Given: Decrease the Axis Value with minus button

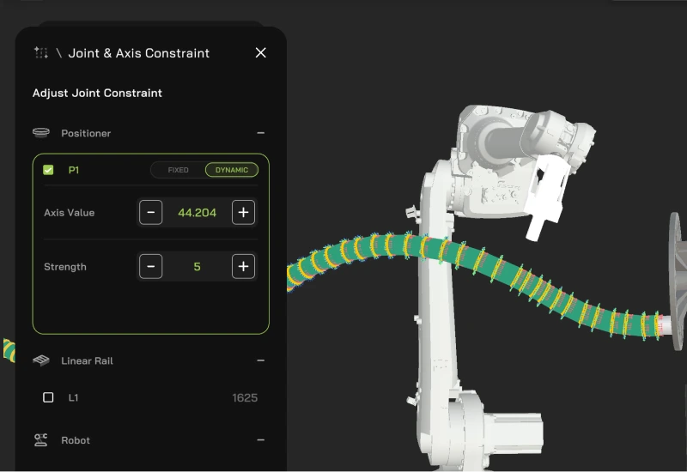Looking at the screenshot, I should [151, 213].
